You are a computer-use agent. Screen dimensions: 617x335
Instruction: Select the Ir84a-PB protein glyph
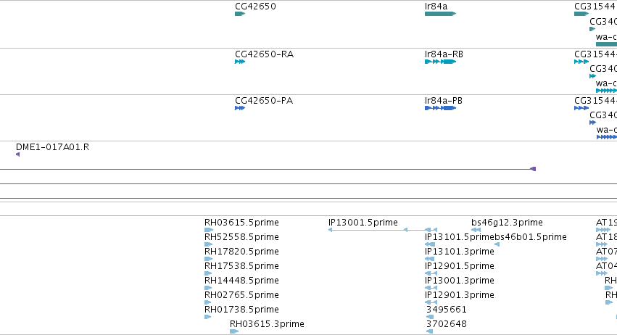pyautogui.click(x=440, y=108)
